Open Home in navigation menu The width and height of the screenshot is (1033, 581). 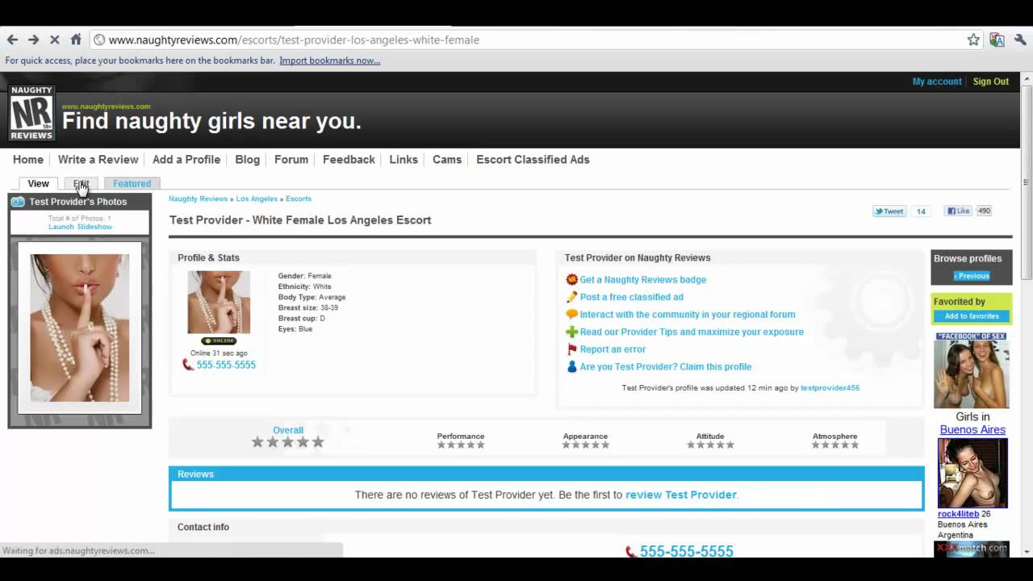coord(28,159)
